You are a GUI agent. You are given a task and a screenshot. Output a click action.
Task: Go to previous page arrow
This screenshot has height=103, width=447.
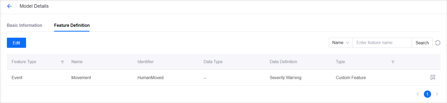tap(418, 94)
